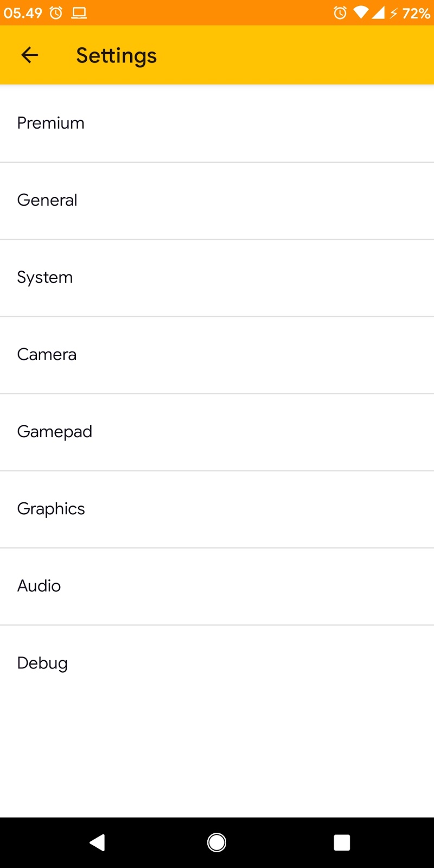Tap the Settings title text
The height and width of the screenshot is (868, 434).
[116, 55]
